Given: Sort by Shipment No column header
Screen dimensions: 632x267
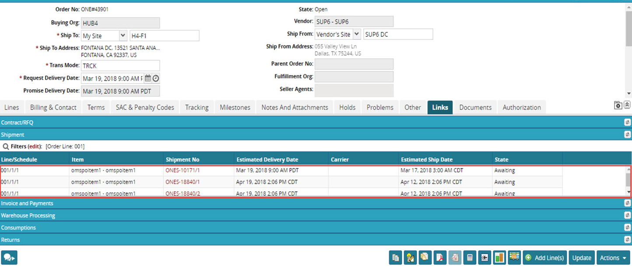Looking at the screenshot, I should pos(183,160).
